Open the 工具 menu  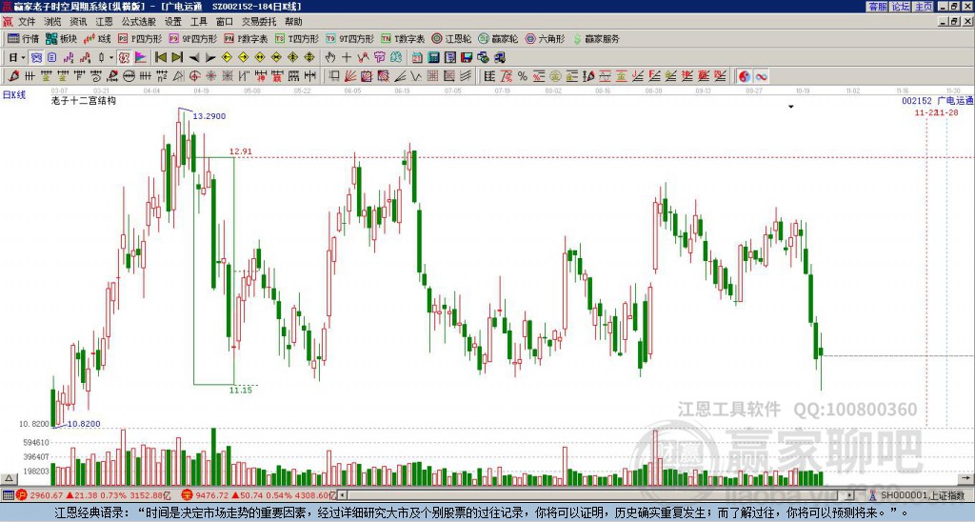click(198, 22)
